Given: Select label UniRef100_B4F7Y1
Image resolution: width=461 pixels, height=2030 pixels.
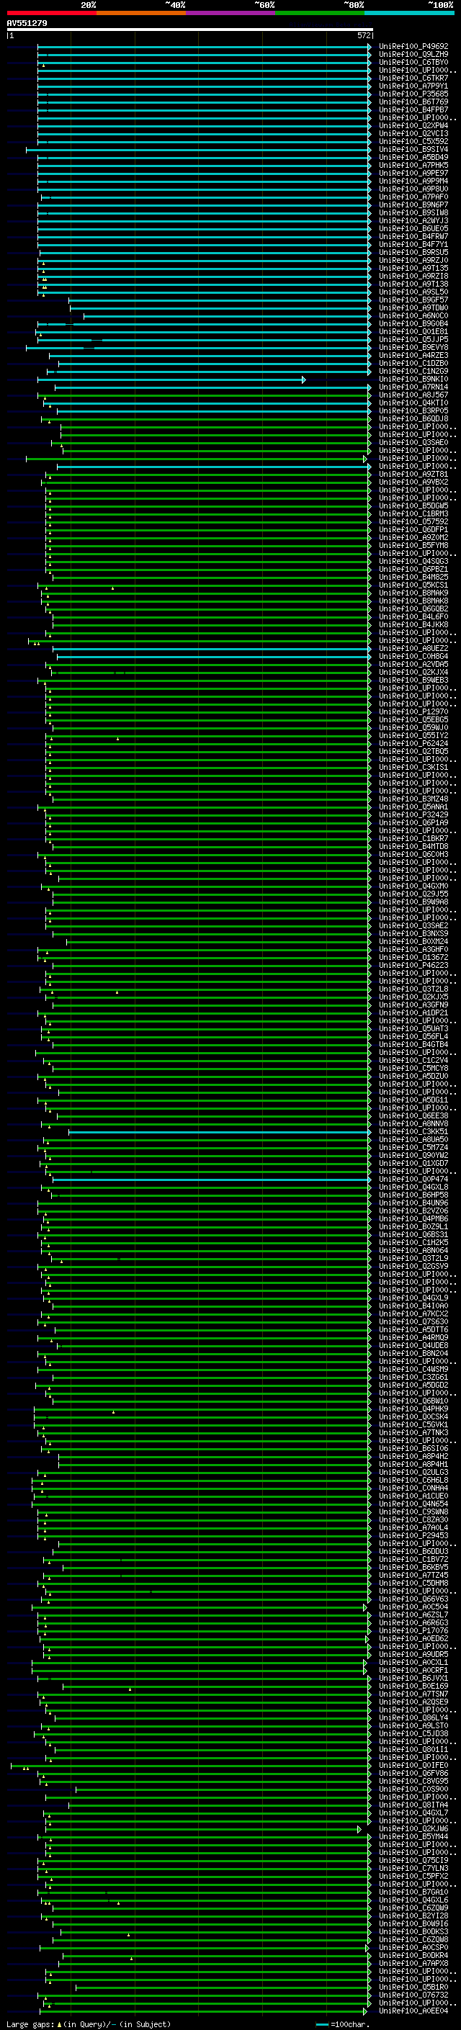Looking at the screenshot, I should coord(413,244).
